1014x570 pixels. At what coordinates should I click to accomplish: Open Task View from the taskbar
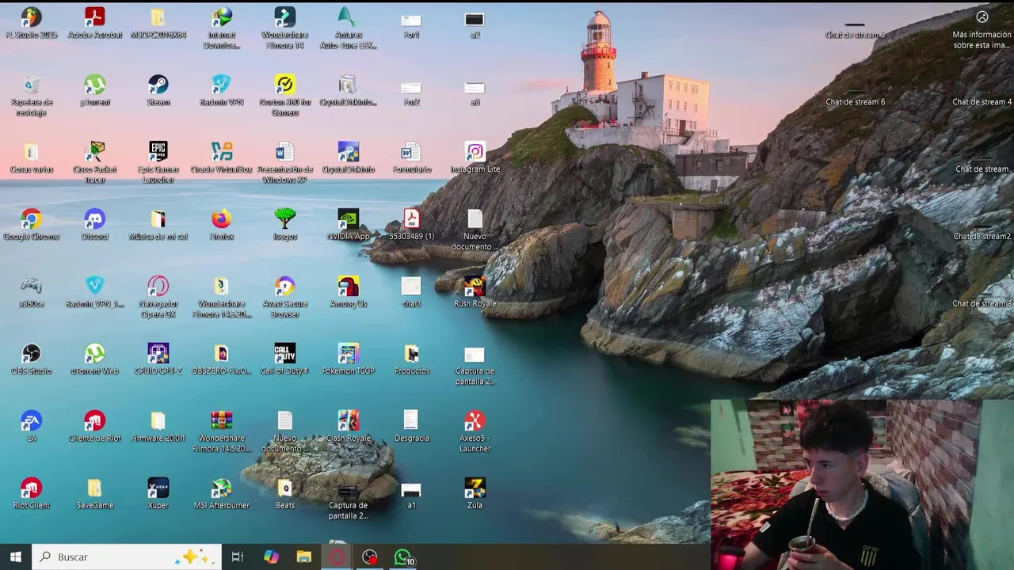point(238,557)
